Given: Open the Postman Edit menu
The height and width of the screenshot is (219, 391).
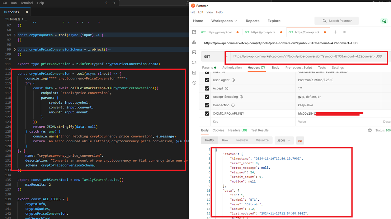Looking at the screenshot, I should [x=201, y=12].
